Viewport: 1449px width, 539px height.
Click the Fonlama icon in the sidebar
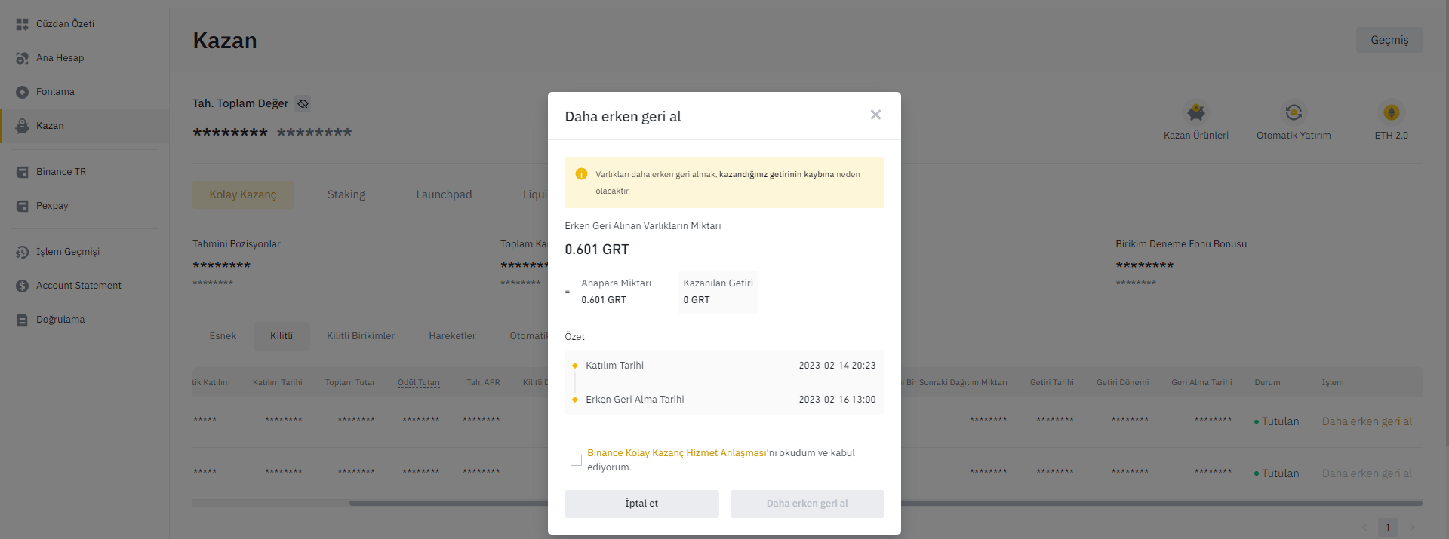click(x=22, y=92)
